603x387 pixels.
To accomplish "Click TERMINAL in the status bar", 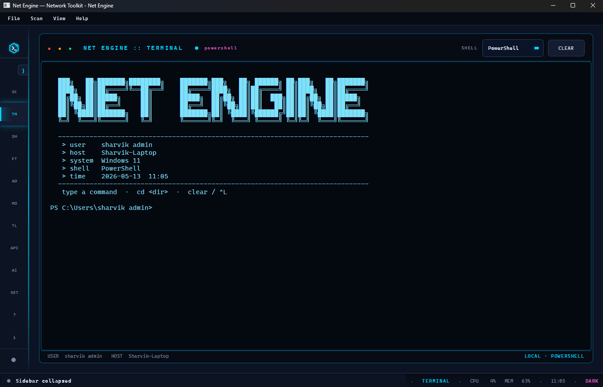I will pyautogui.click(x=436, y=381).
